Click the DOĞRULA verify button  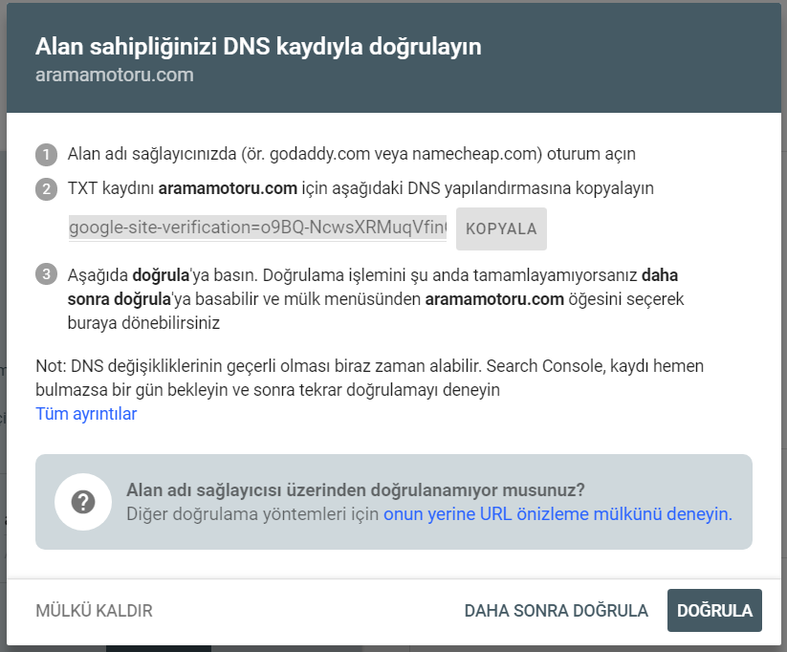pyautogui.click(x=714, y=610)
